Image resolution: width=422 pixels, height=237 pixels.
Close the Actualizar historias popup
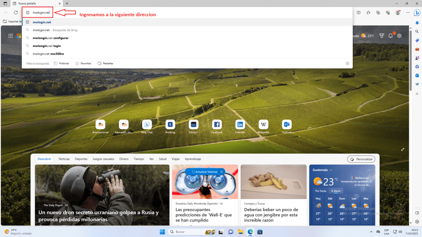click(221, 171)
